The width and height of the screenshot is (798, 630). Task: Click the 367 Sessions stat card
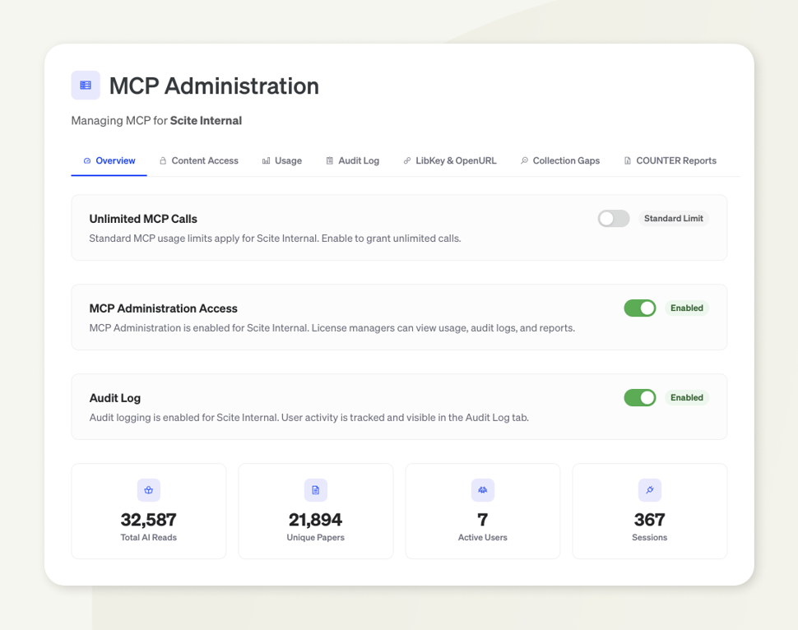coord(650,512)
